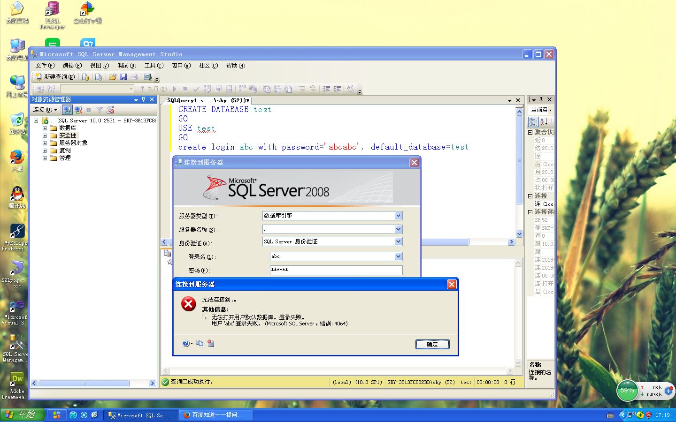The height and width of the screenshot is (422, 676).
Task: Click the 百度知道 Firefox taskbar button
Action: coord(215,415)
